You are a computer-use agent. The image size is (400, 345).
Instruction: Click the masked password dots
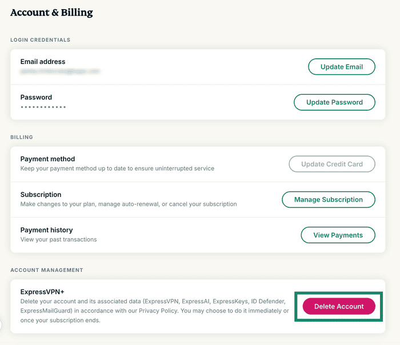(x=43, y=107)
